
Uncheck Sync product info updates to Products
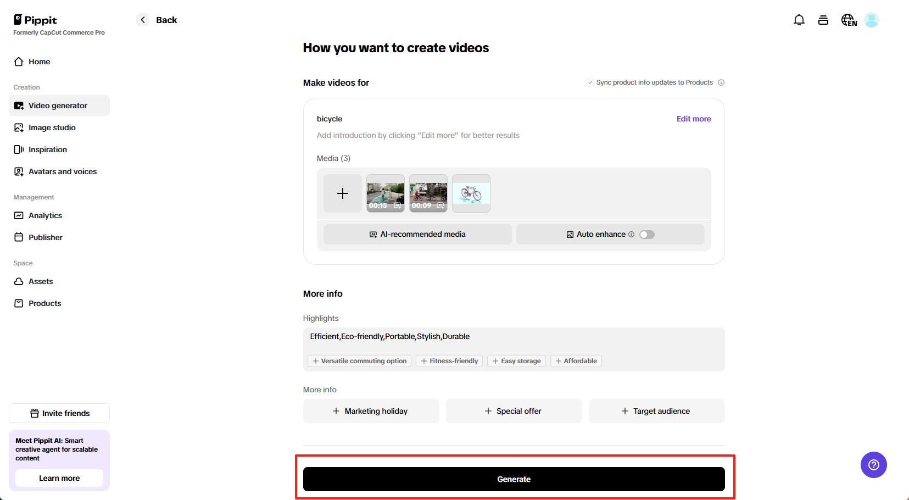click(x=590, y=82)
